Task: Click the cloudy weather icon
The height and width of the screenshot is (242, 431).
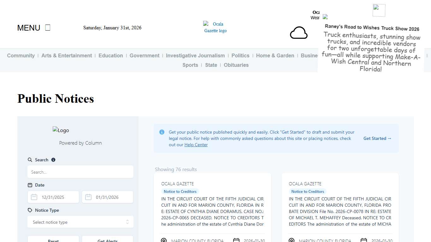Action: (298, 33)
